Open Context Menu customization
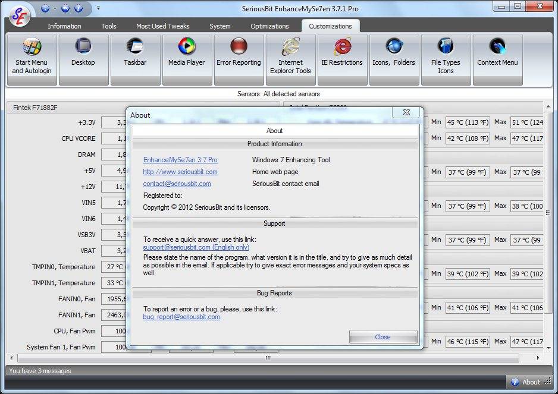Image resolution: width=558 pixels, height=394 pixels. (497, 59)
